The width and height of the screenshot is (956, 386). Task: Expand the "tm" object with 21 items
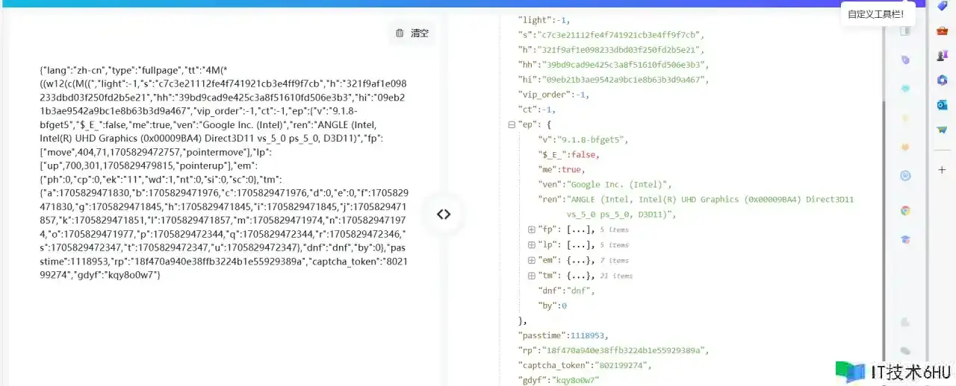pyautogui.click(x=532, y=276)
